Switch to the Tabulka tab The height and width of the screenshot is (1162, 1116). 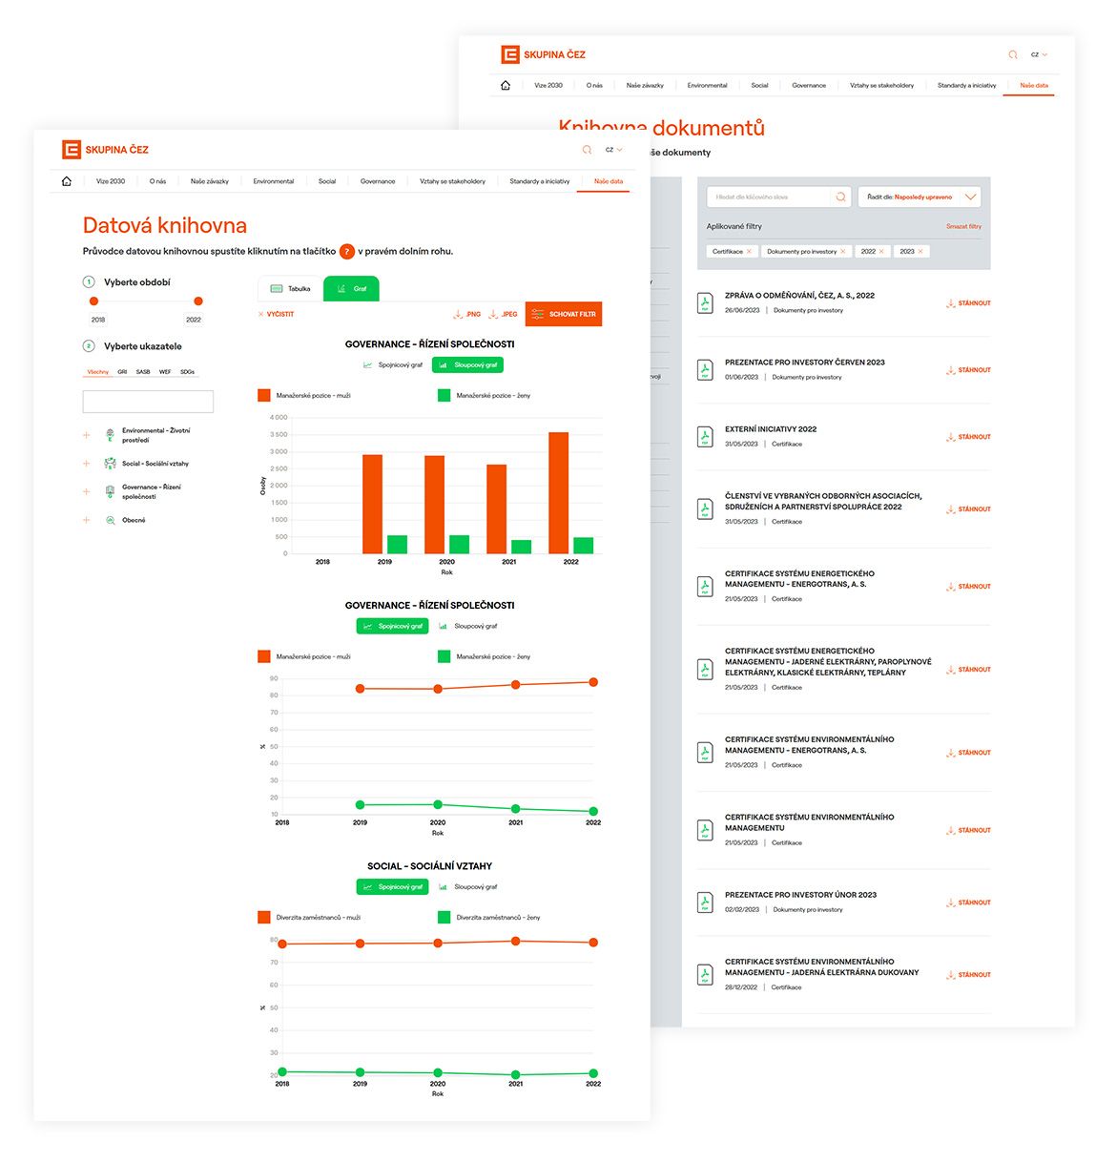point(290,288)
